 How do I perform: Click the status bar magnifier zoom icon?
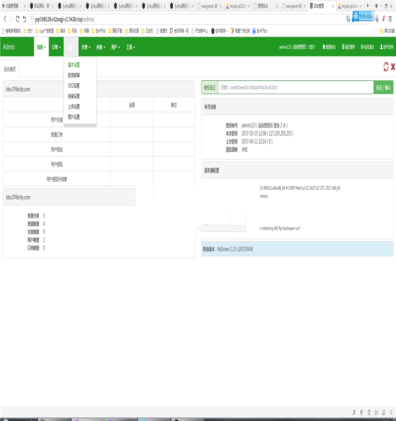[392, 413]
